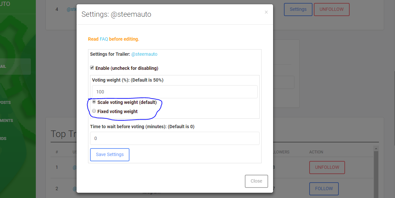
Task: Click the 'Time to wait before voting' label
Action: (142, 126)
